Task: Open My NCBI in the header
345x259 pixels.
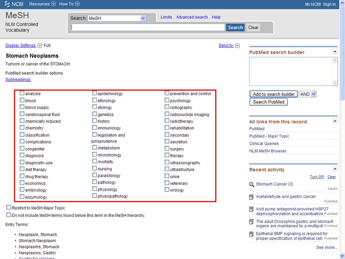Action: pos(313,4)
